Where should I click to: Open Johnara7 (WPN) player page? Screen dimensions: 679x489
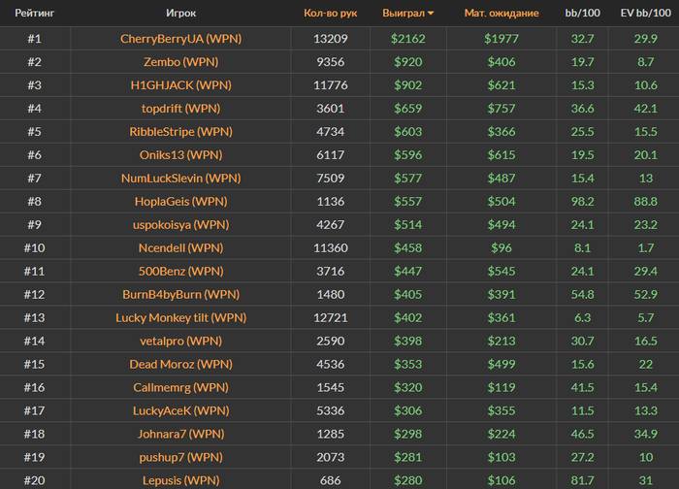[179, 434]
